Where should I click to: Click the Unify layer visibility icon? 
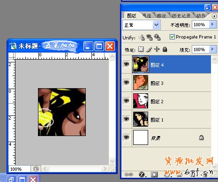click(x=150, y=37)
